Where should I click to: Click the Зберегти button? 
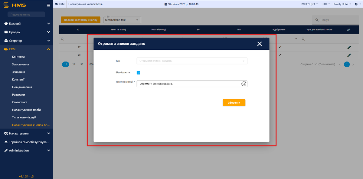pos(234,103)
